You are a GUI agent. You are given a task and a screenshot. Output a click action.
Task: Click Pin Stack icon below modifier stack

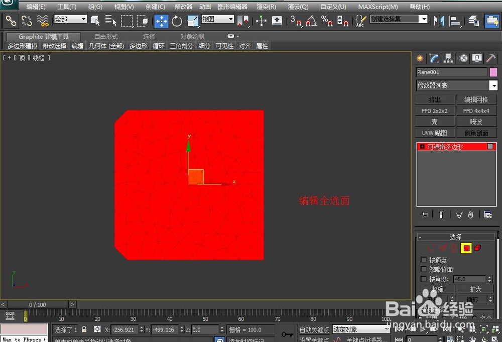click(424, 214)
